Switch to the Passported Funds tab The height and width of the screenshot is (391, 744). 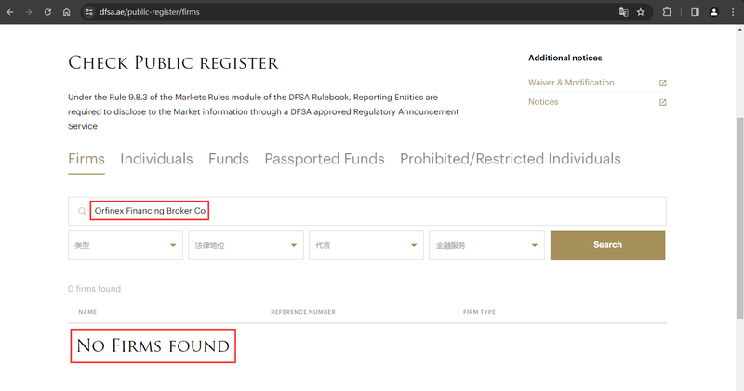(x=324, y=159)
